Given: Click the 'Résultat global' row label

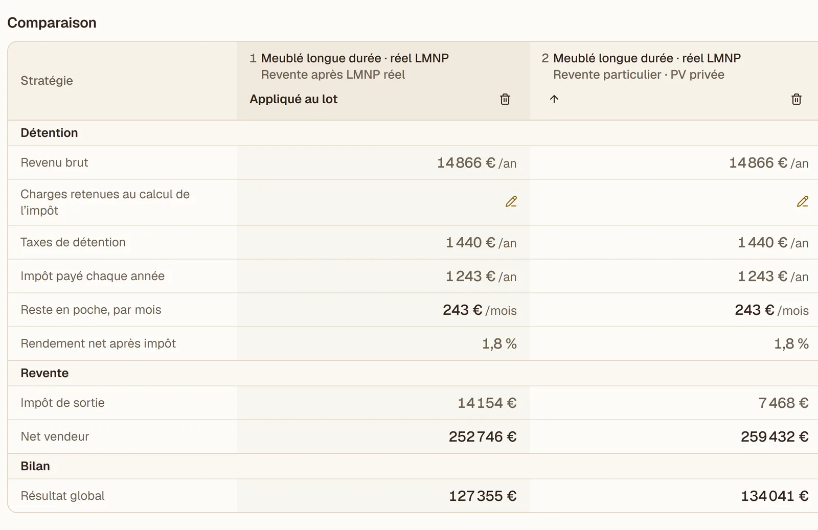Looking at the screenshot, I should point(62,496).
